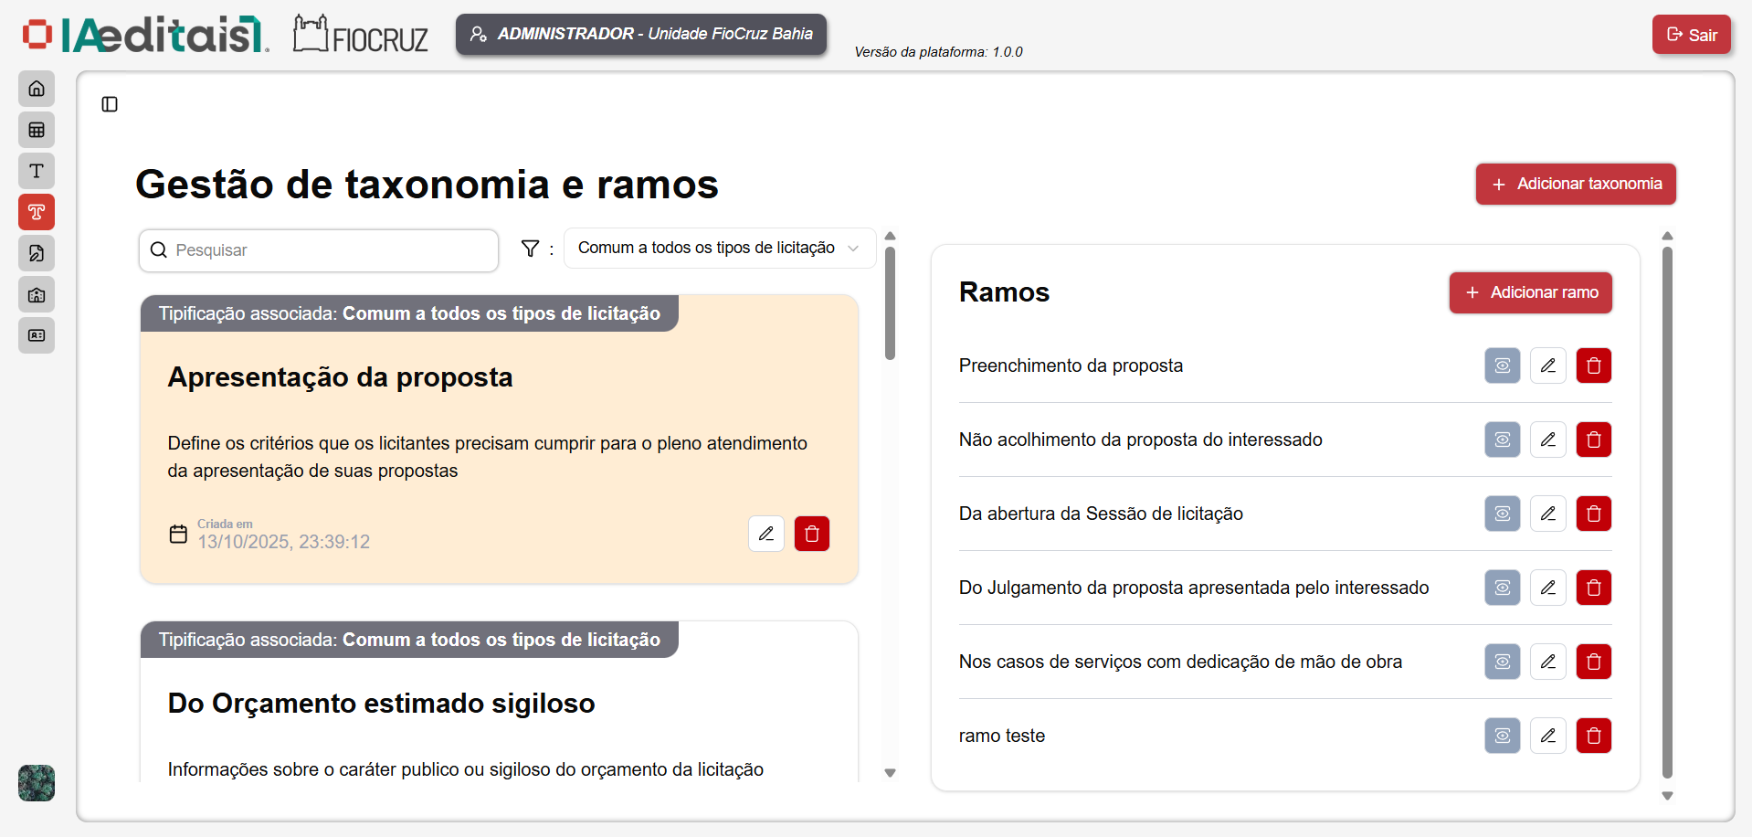This screenshot has height=837, width=1752.
Task: Click the Ramos panel heading
Action: [x=1004, y=292]
